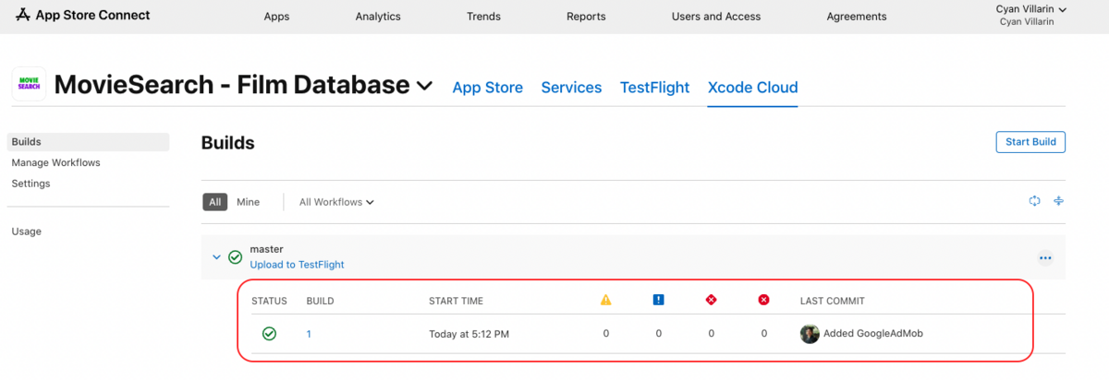Select the Mine builds filter
This screenshot has height=380, width=1109.
(x=249, y=202)
